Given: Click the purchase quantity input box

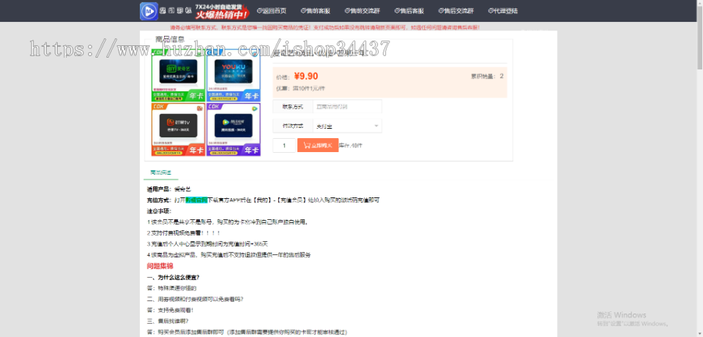Looking at the screenshot, I should [x=284, y=145].
